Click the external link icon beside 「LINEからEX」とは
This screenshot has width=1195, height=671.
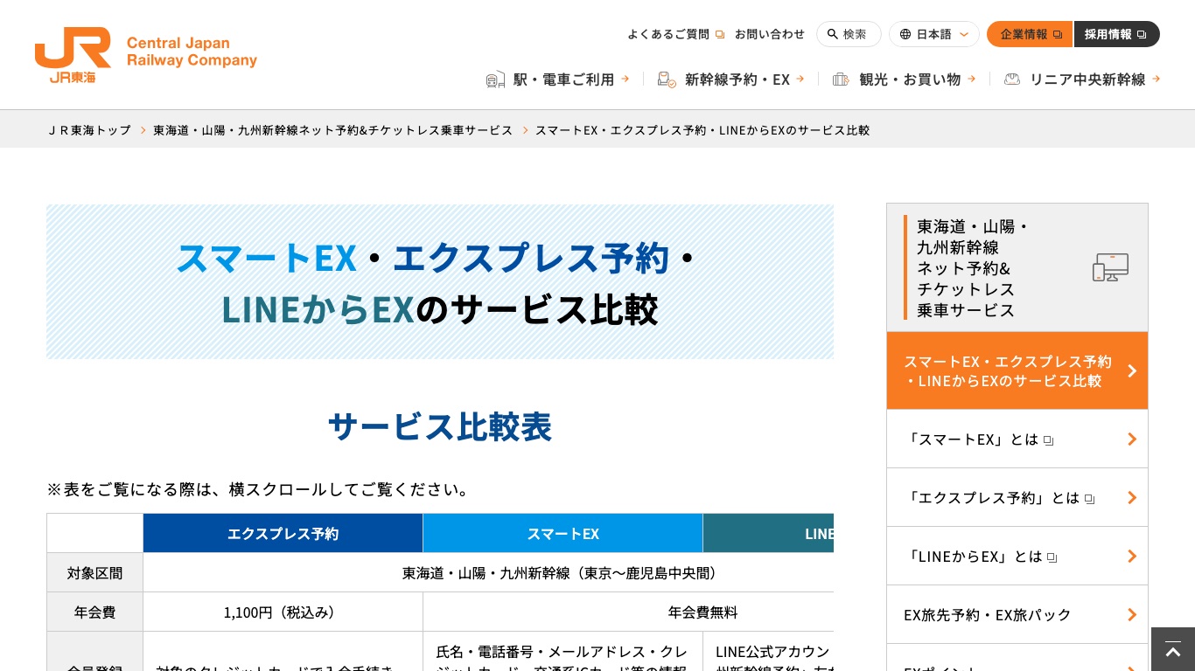coord(1052,557)
